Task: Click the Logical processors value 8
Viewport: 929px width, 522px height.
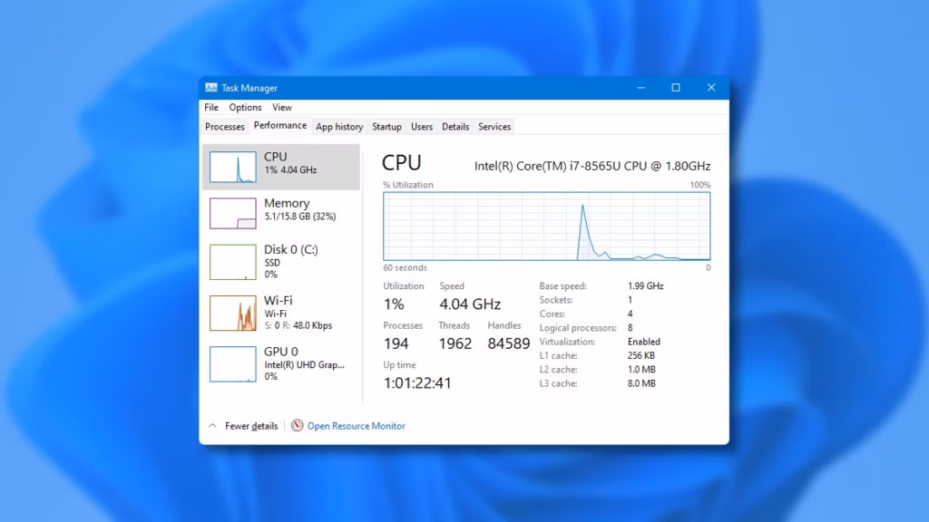Action: [630, 328]
